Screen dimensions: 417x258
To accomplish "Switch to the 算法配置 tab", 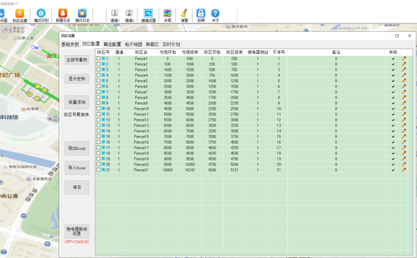I will [112, 45].
